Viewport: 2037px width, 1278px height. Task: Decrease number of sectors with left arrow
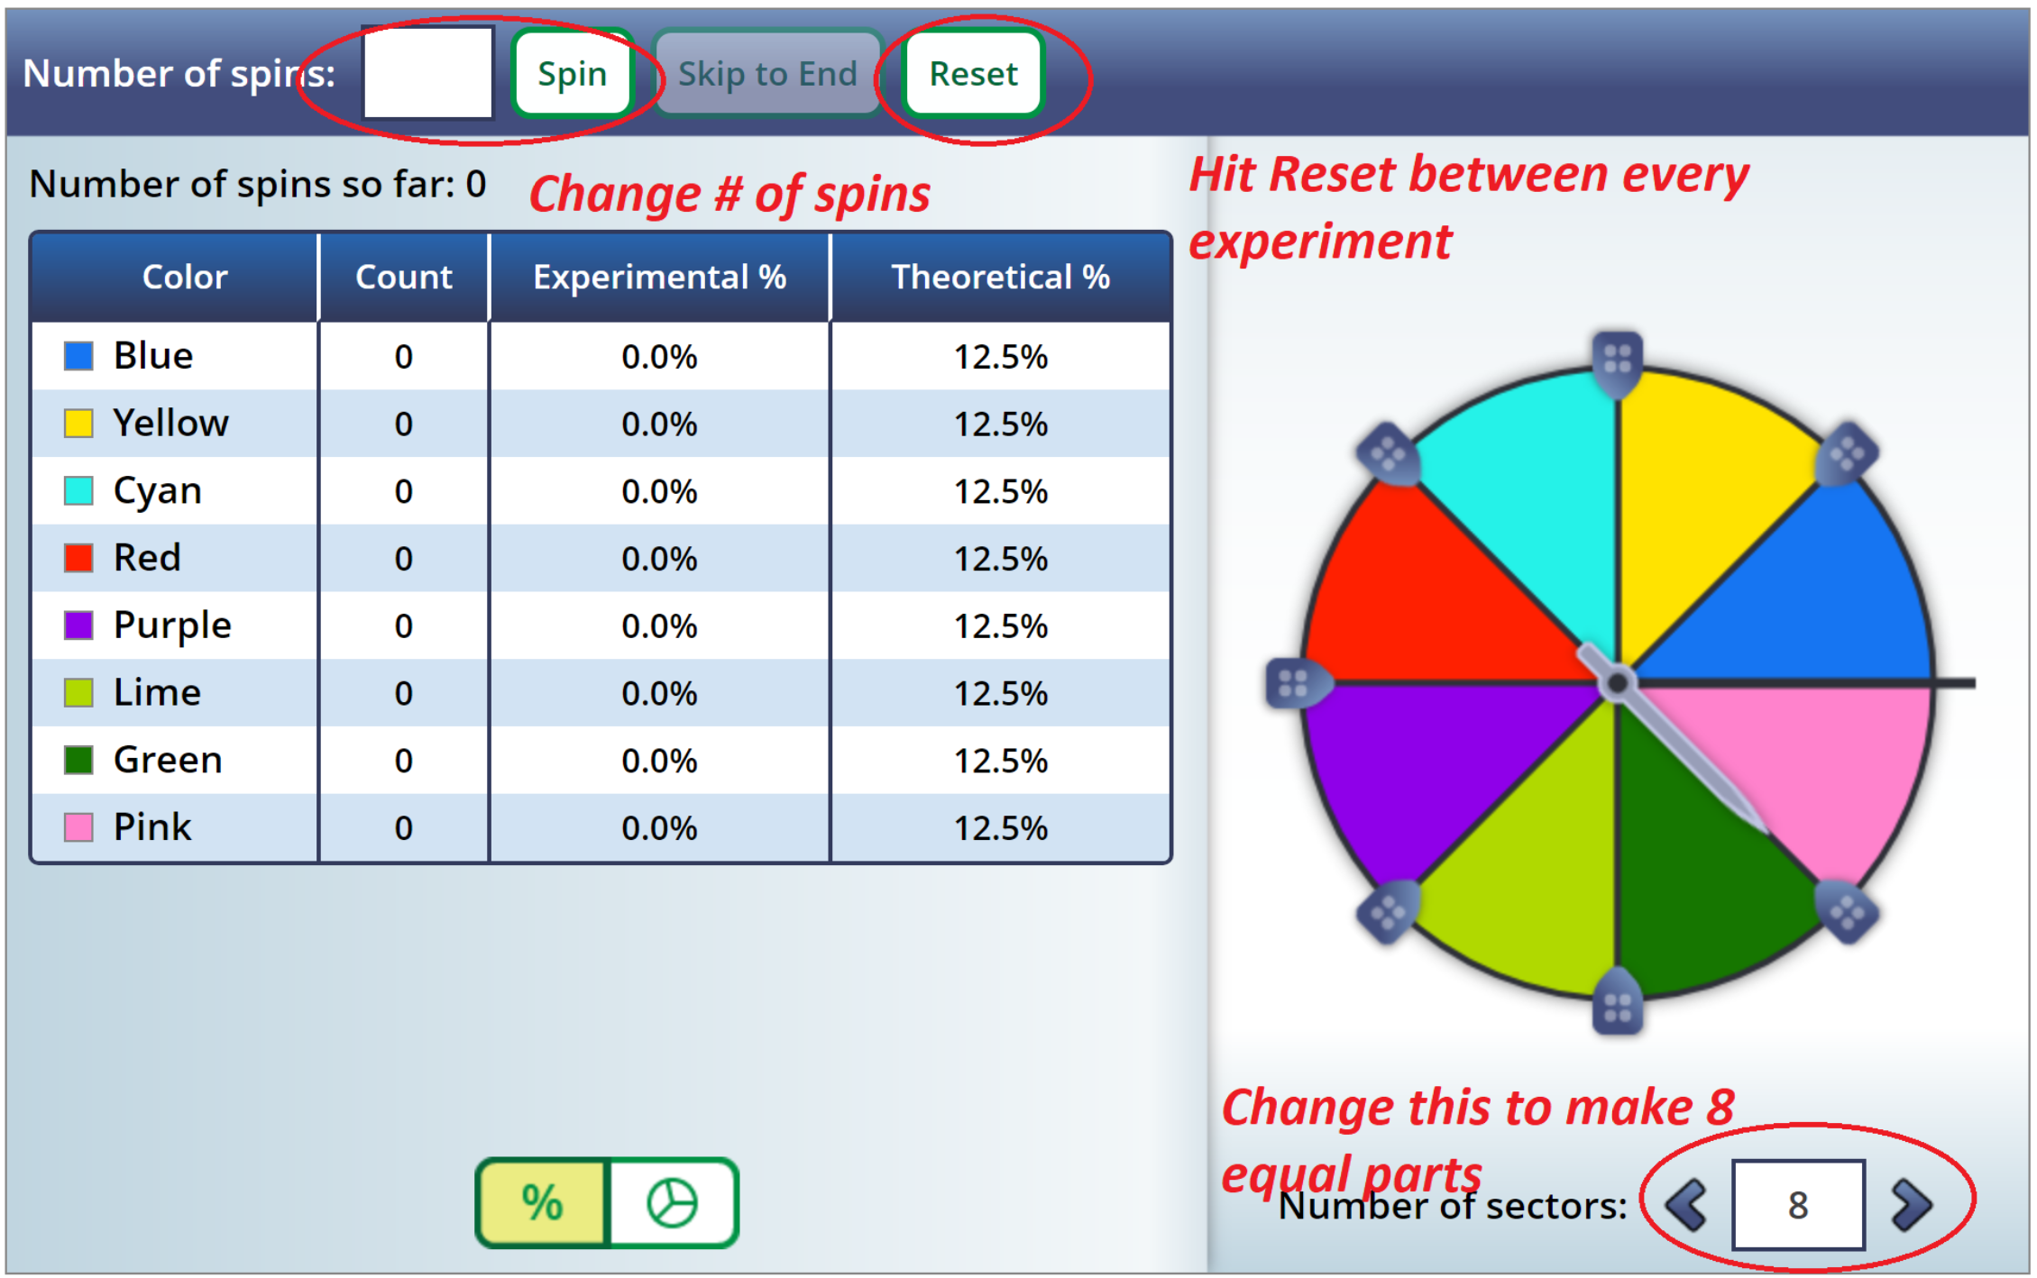[x=1685, y=1205]
